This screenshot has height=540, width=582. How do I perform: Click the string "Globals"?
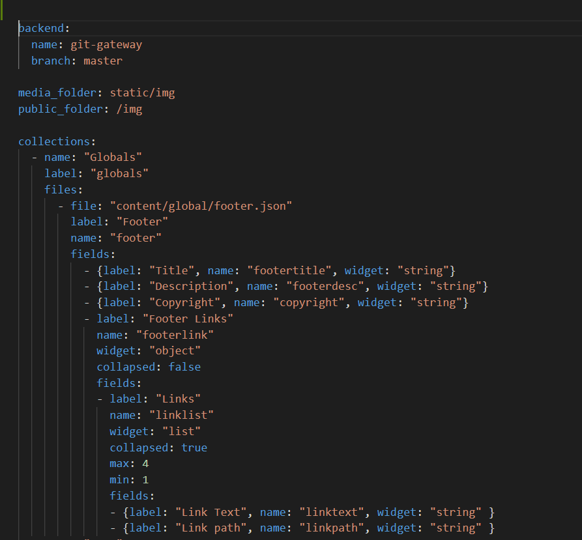point(113,157)
